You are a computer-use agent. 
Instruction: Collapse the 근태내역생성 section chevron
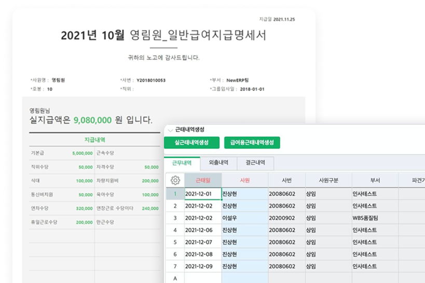[x=170, y=130]
